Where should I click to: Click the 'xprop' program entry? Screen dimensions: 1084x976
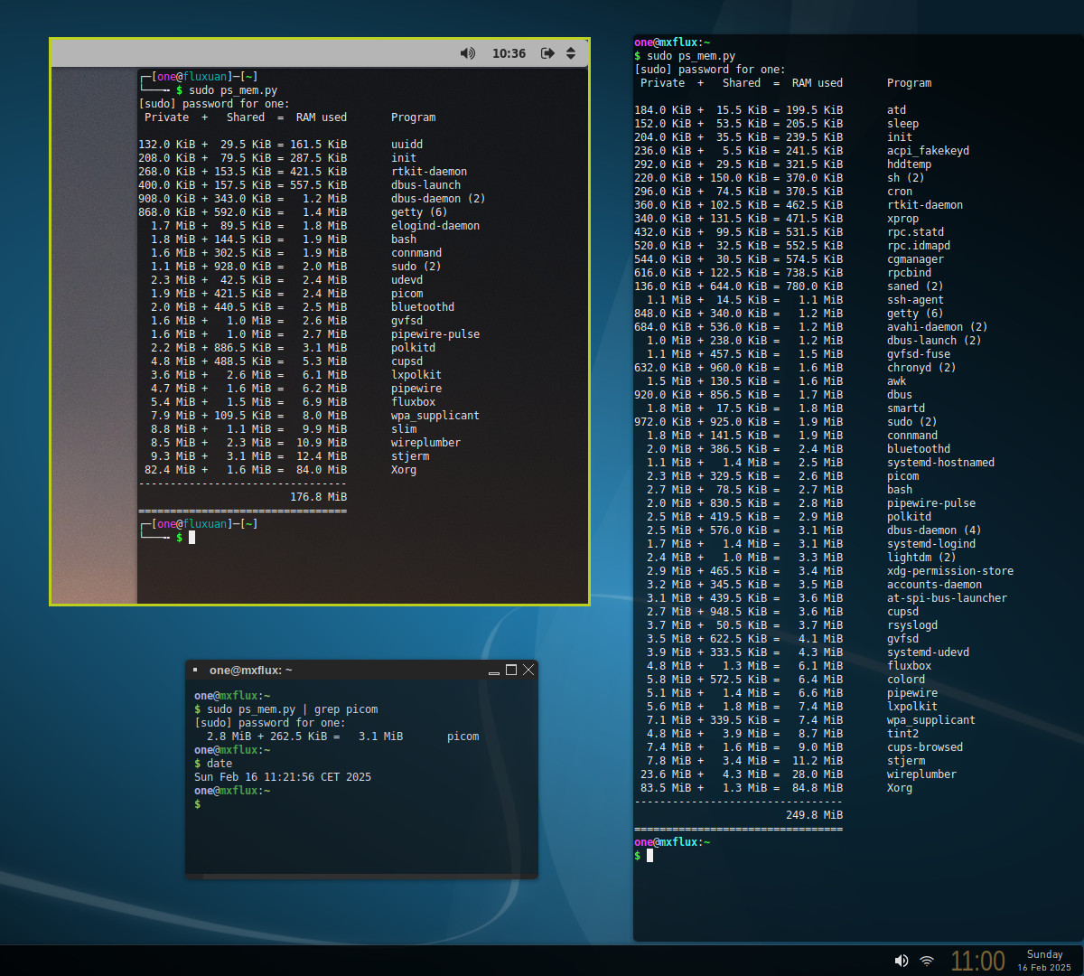point(902,219)
